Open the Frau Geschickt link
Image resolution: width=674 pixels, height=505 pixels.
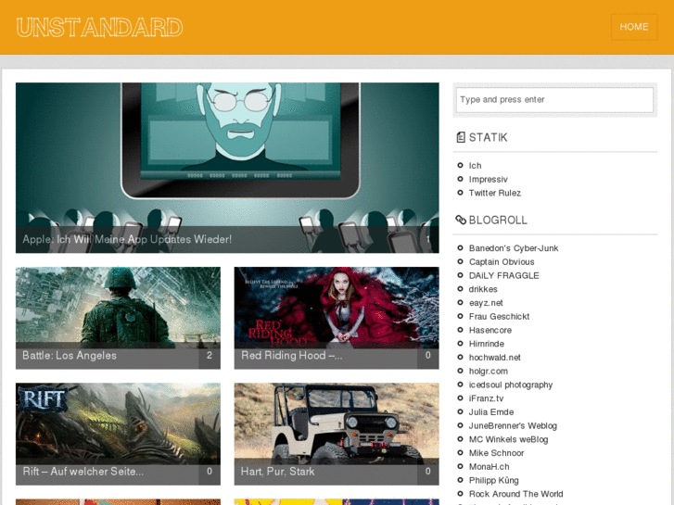(x=499, y=316)
